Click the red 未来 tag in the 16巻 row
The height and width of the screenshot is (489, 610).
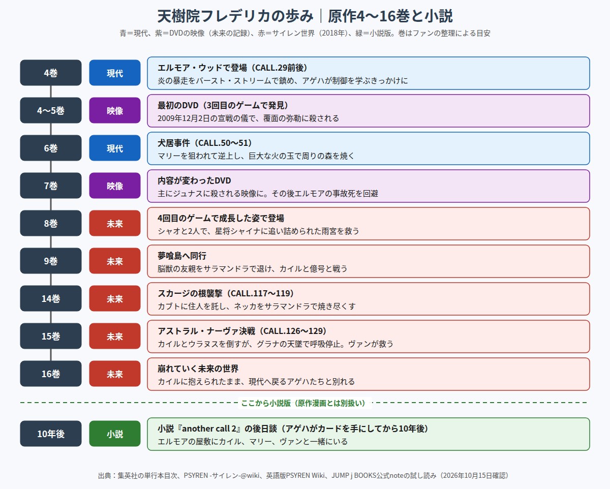pyautogui.click(x=115, y=374)
